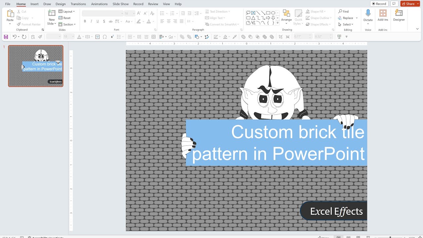
Task: Open the Draw tab
Action: [x=47, y=4]
